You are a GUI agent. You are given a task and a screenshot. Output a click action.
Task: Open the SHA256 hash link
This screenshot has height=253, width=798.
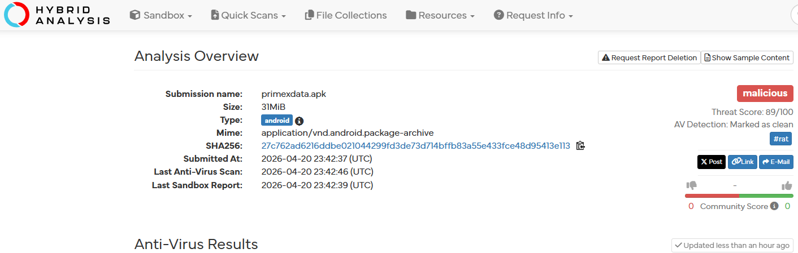pos(416,146)
